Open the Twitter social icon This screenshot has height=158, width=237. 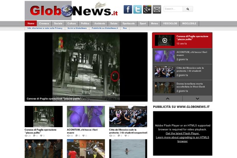click(137, 9)
